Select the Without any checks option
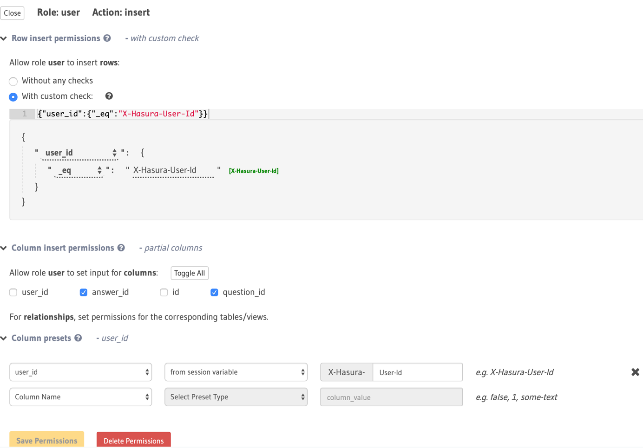Image resolution: width=643 pixels, height=448 pixels. pos(13,81)
